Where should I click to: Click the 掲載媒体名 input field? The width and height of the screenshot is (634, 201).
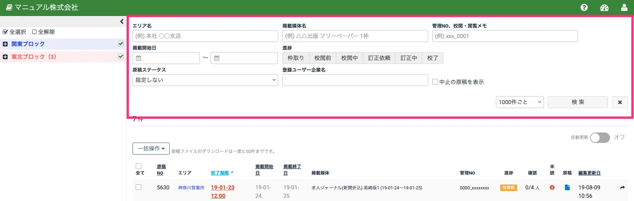tap(355, 36)
